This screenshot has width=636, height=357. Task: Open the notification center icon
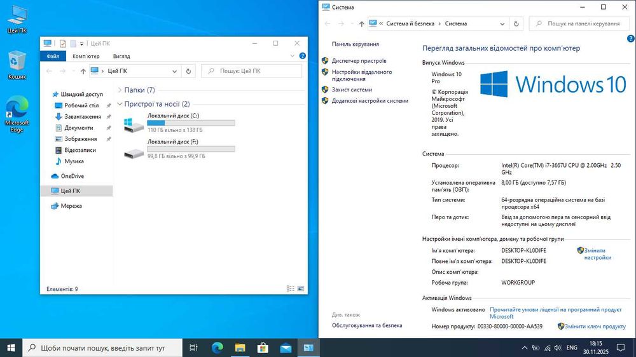tap(621, 347)
